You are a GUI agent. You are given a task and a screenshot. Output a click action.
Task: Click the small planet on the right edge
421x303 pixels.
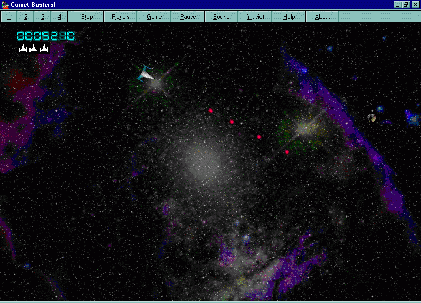click(x=372, y=118)
